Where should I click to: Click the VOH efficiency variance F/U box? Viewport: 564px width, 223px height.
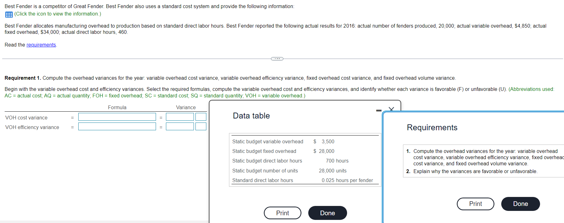(x=201, y=127)
